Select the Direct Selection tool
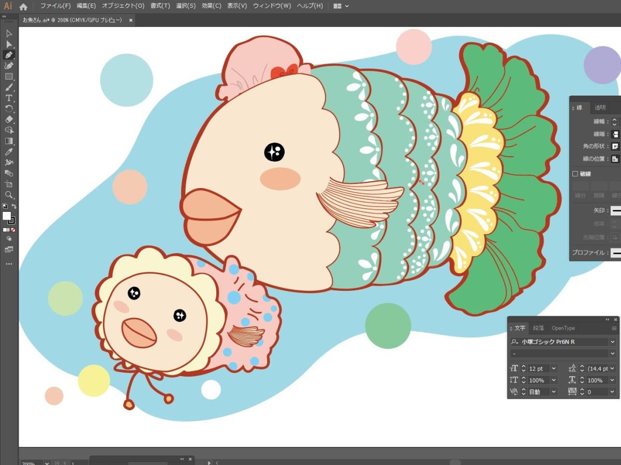 [9, 44]
